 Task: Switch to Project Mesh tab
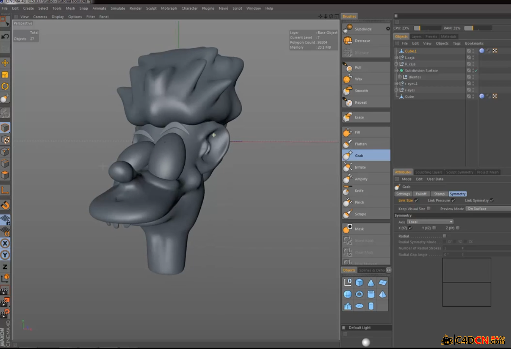488,172
